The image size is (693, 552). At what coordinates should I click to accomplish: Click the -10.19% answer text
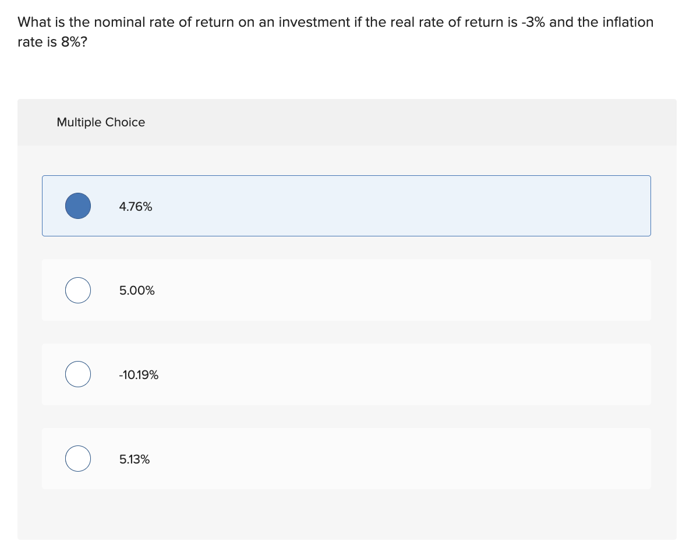(139, 375)
